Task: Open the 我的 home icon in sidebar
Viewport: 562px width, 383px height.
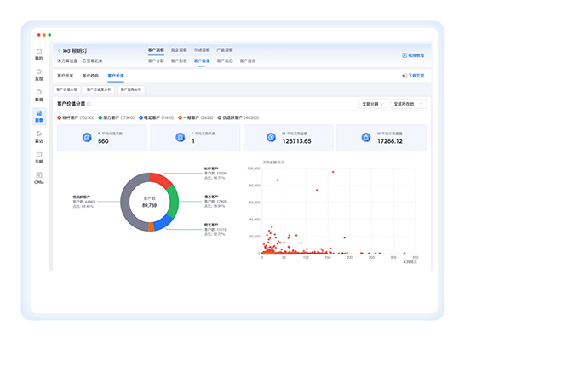Action: (x=39, y=51)
